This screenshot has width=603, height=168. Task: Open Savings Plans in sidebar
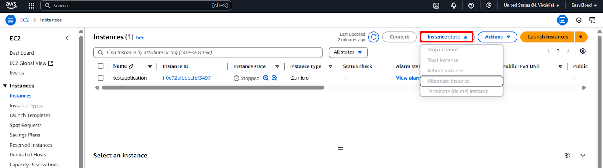[25, 135]
